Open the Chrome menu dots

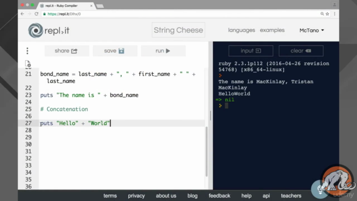[335, 14]
